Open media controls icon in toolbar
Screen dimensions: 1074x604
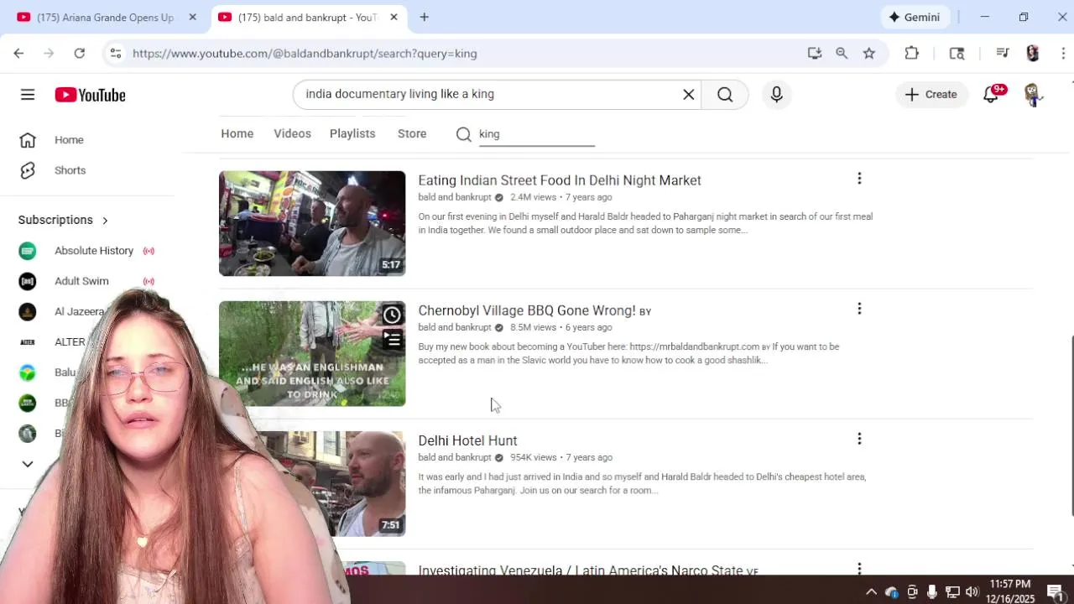[1002, 53]
